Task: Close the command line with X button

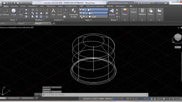Action: (x=37, y=95)
